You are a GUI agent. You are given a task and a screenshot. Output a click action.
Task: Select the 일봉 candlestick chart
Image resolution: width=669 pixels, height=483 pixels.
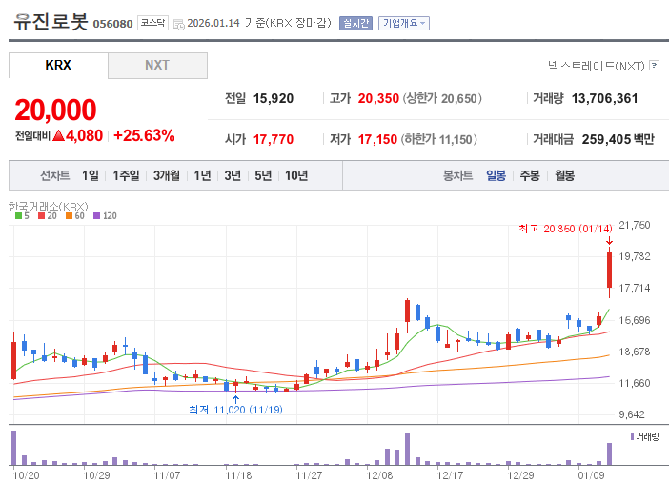pyautogui.click(x=496, y=175)
